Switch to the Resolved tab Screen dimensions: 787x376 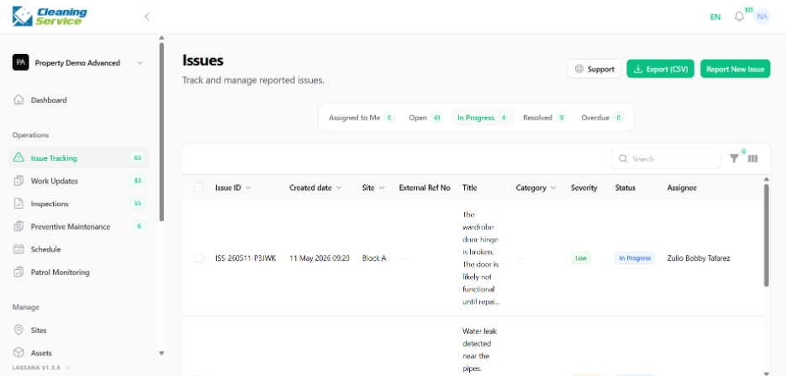[545, 118]
